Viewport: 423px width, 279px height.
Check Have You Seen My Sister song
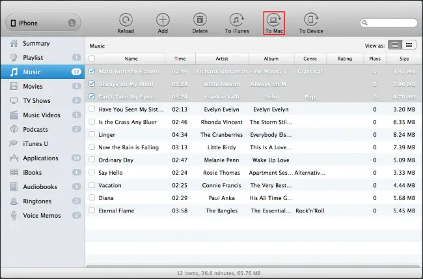tap(92, 109)
